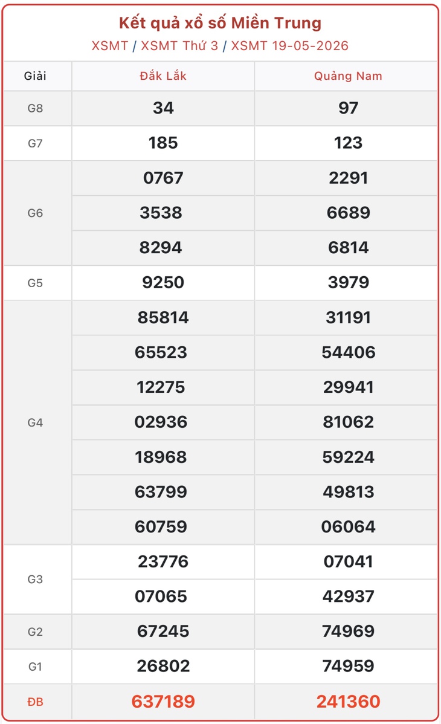Select Quảng Nam G6 number 6689

click(x=348, y=213)
